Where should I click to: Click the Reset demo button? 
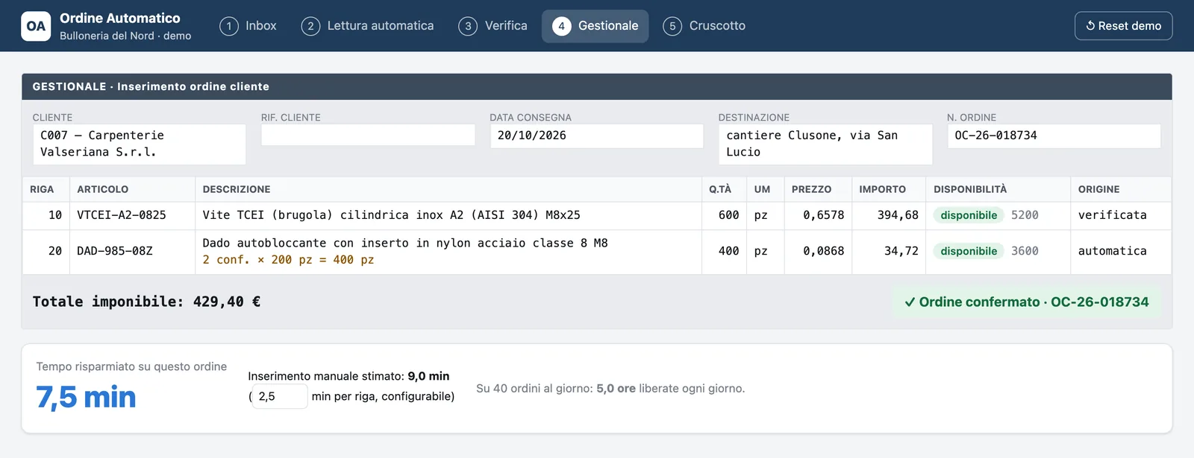pyautogui.click(x=1123, y=26)
